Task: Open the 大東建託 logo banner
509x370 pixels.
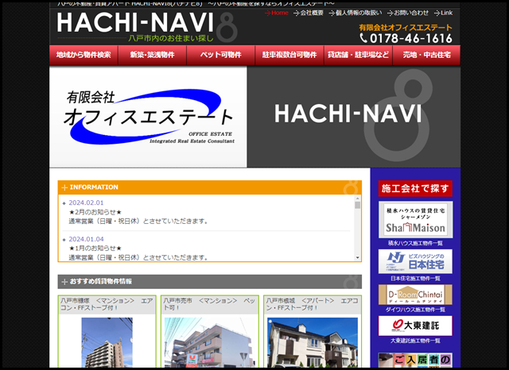Action: pyautogui.click(x=415, y=326)
